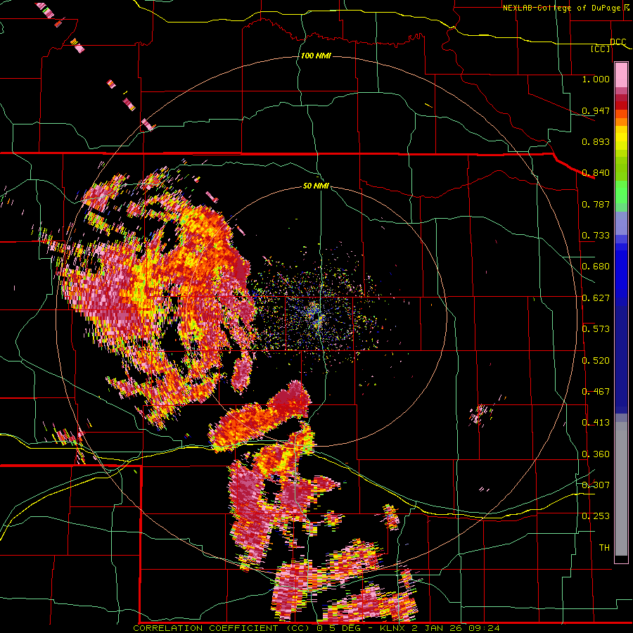
Task: Click the 0.733 scale value
Action: click(x=596, y=236)
